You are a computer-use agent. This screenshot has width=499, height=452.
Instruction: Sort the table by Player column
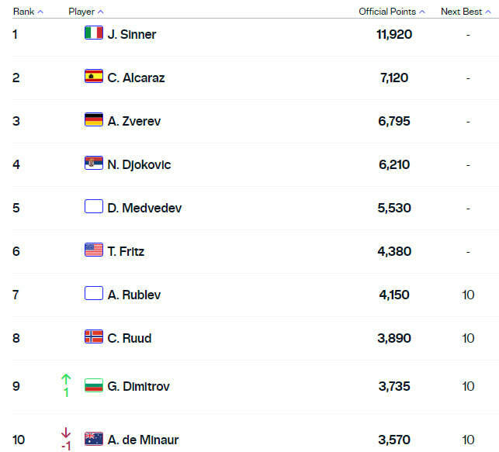(x=85, y=12)
